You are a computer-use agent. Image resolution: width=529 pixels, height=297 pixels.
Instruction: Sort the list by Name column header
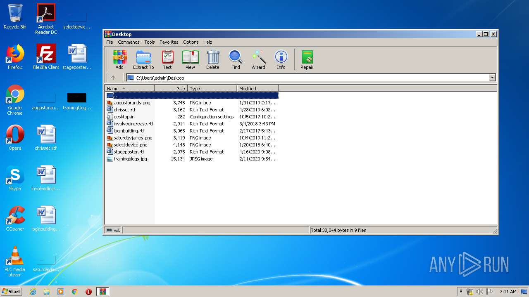tap(129, 88)
